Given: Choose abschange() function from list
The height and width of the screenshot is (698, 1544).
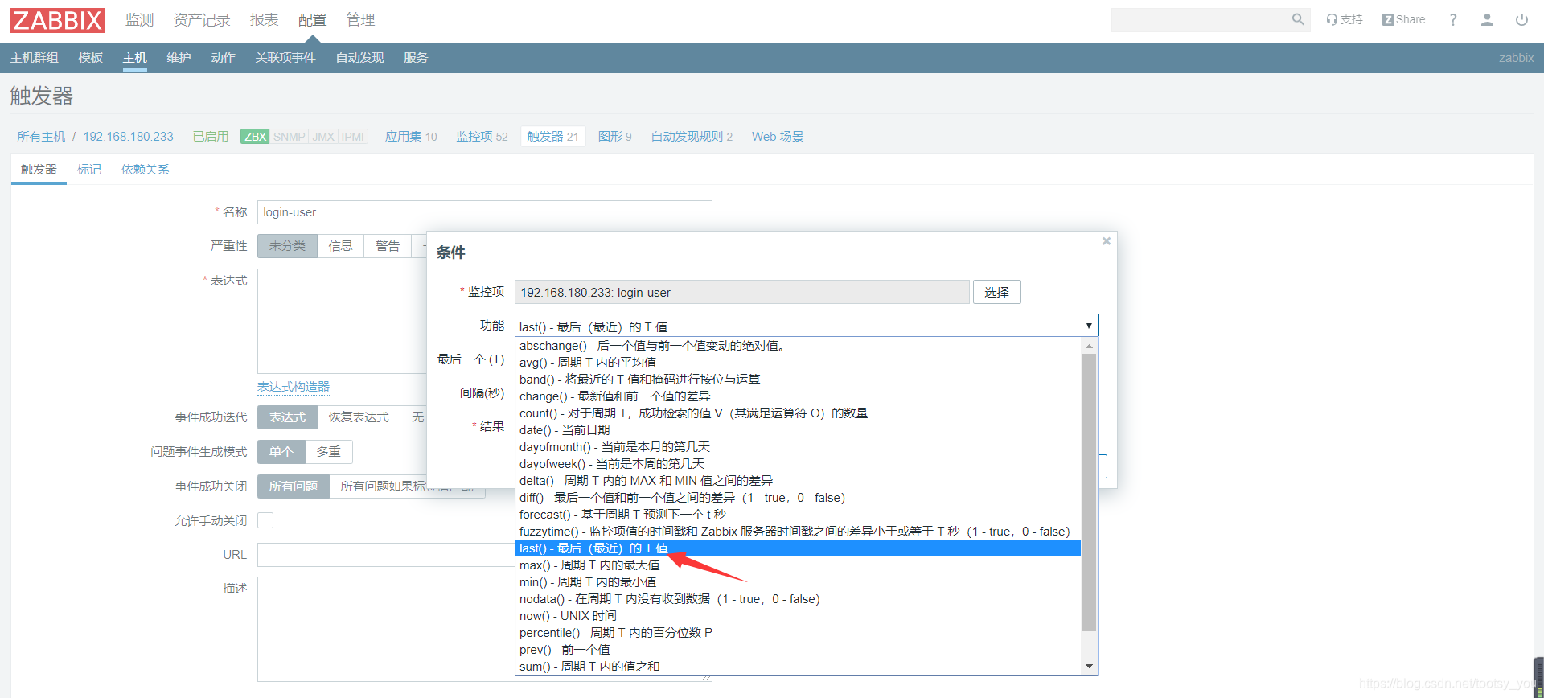Looking at the screenshot, I should [x=798, y=346].
